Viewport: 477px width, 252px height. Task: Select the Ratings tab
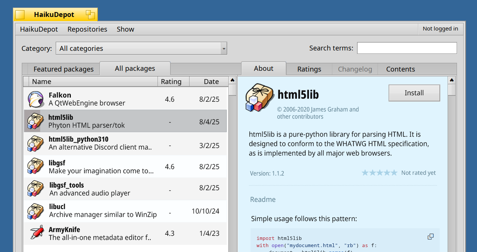309,69
